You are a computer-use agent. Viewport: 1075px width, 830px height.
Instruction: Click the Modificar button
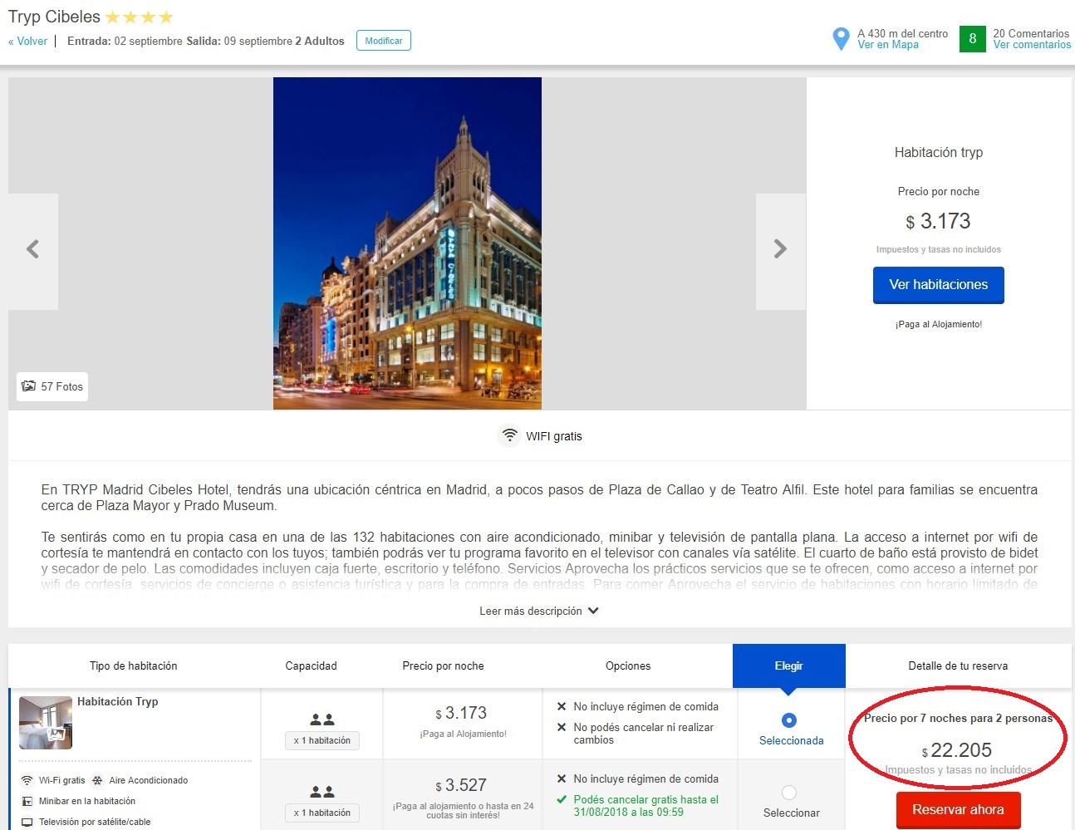383,41
